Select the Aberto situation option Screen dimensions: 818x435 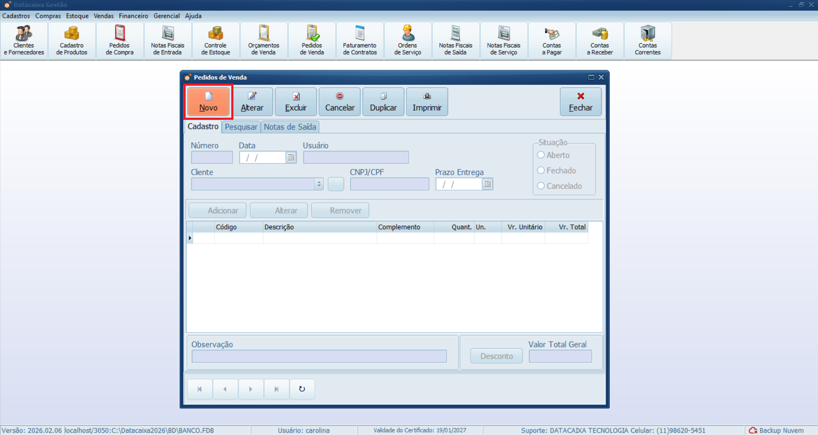541,155
